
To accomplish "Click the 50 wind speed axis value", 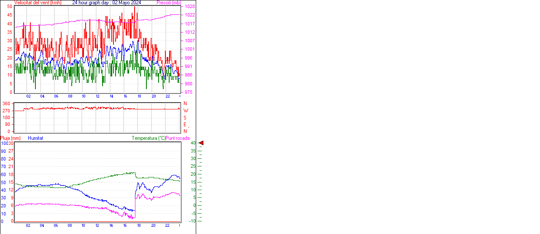I will point(9,7).
